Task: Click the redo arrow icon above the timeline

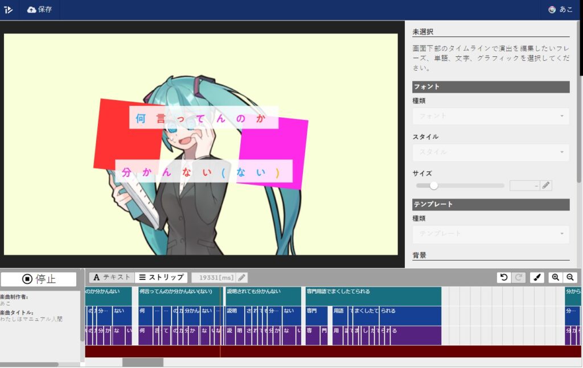Action: coord(518,278)
